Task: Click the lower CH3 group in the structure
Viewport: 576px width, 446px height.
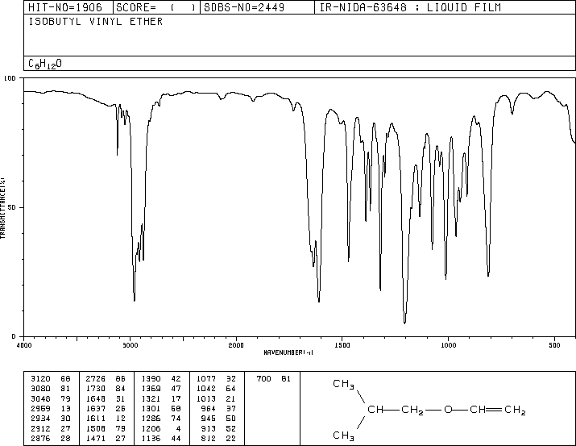Action: pyautogui.click(x=343, y=436)
